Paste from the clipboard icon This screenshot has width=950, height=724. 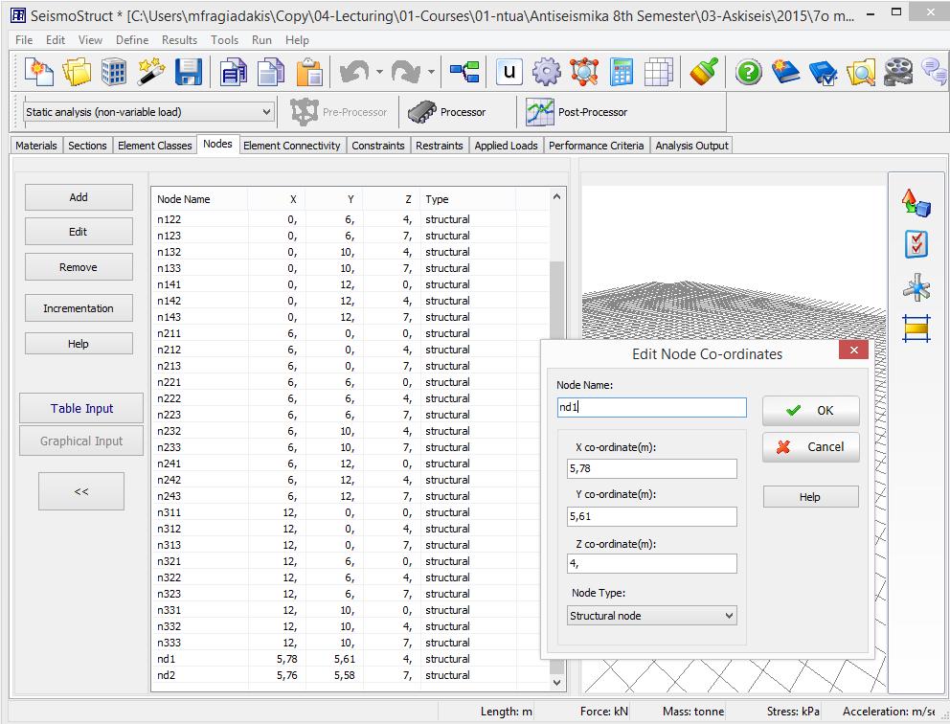click(309, 72)
